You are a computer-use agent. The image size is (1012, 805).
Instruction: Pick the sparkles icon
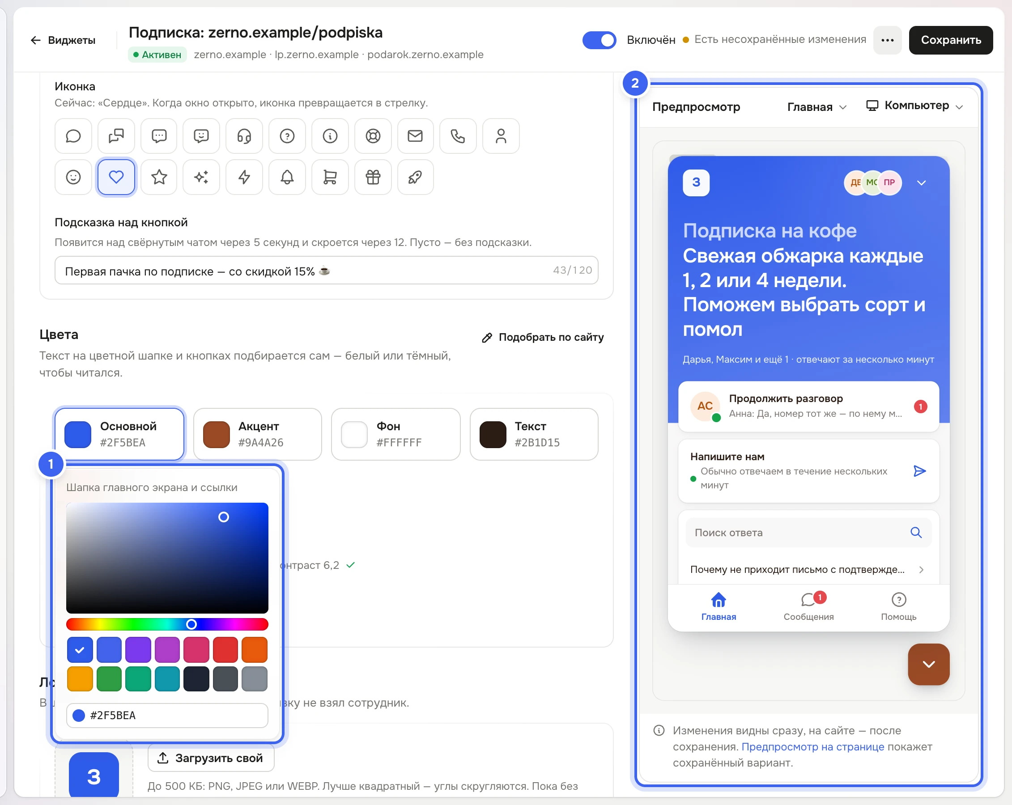(x=201, y=178)
